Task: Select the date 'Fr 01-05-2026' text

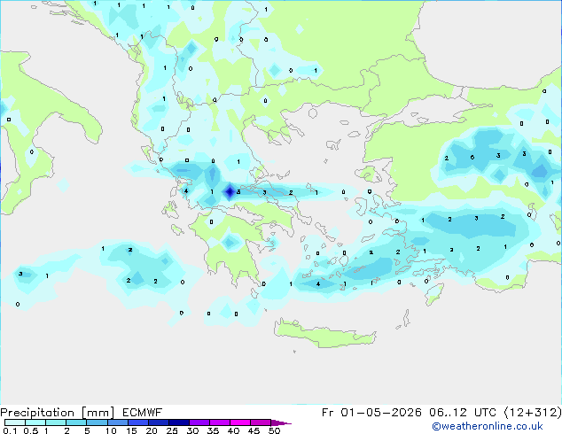Action: [371, 413]
